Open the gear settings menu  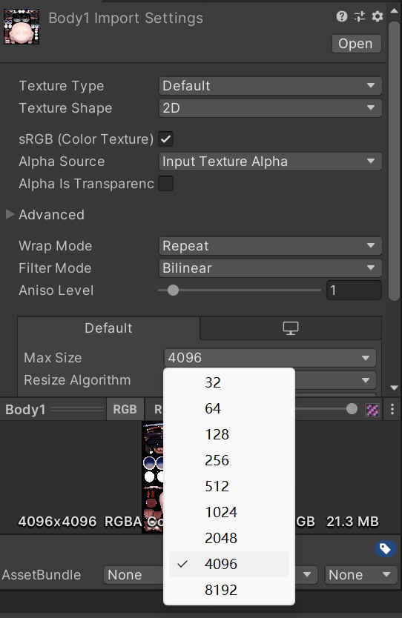(x=378, y=16)
